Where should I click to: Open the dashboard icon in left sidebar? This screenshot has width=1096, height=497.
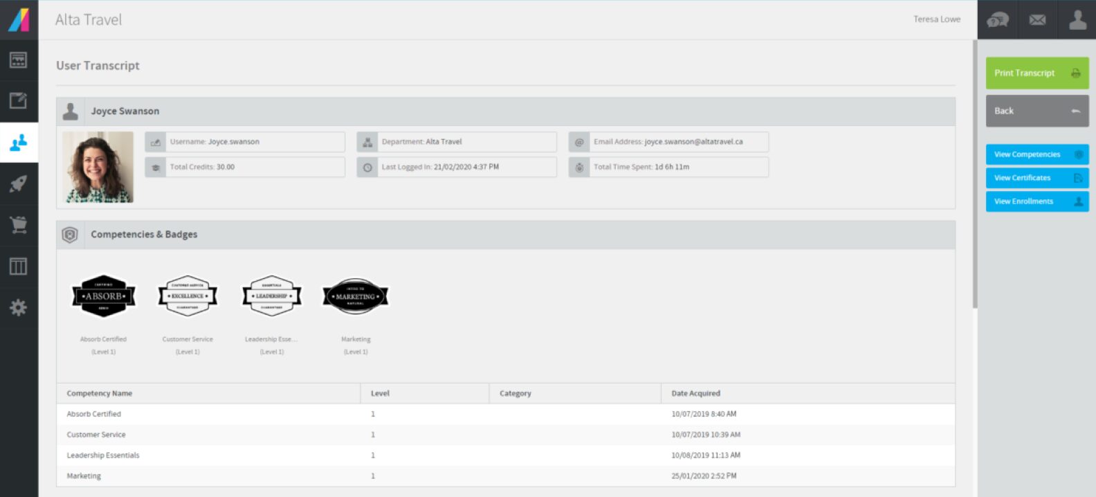[x=19, y=60]
